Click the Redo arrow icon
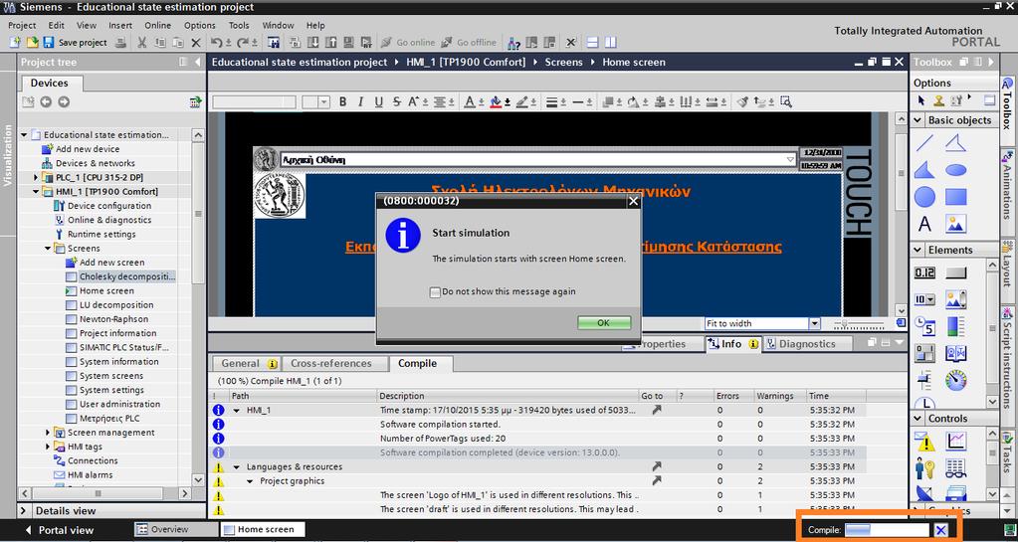 (x=243, y=43)
